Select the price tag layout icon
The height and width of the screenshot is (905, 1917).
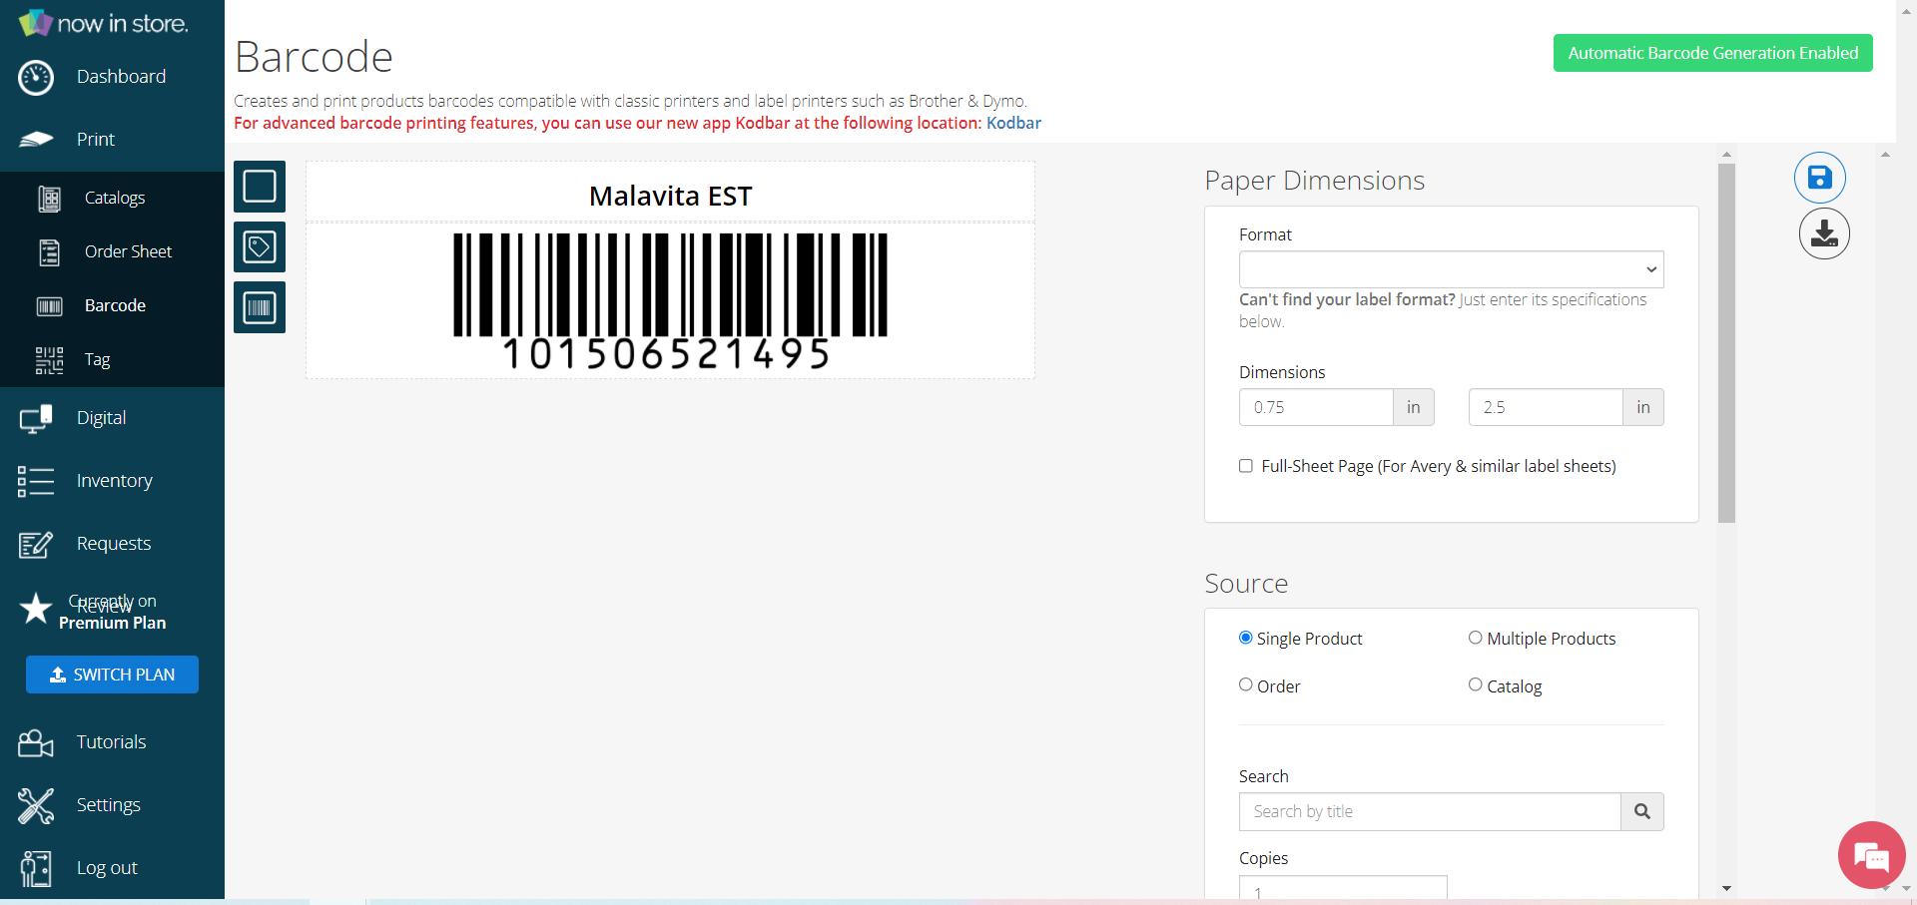260,246
